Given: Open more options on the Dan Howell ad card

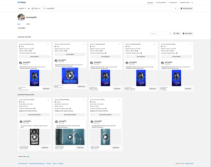Looking at the screenshot, I should click(48, 100).
